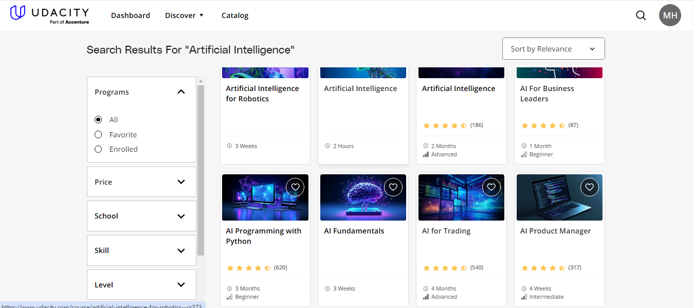
Task: Open the Sort by Relevance dropdown
Action: [x=553, y=48]
